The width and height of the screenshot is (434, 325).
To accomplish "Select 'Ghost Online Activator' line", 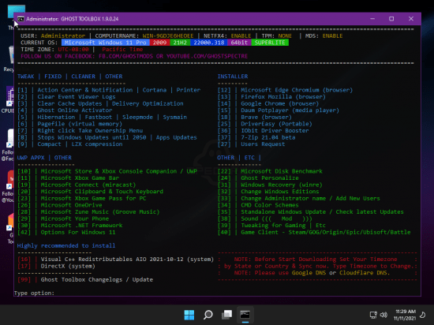I will tap(65, 110).
